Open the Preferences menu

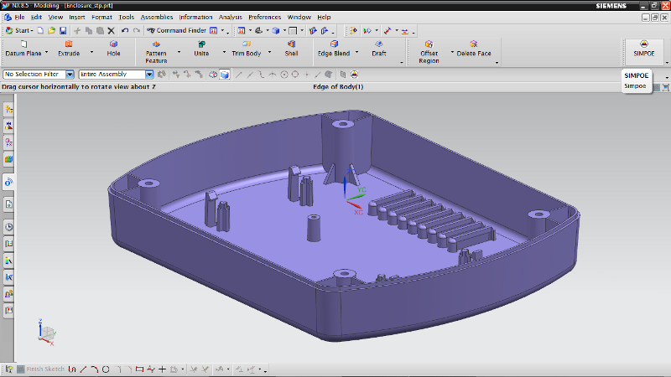click(264, 17)
